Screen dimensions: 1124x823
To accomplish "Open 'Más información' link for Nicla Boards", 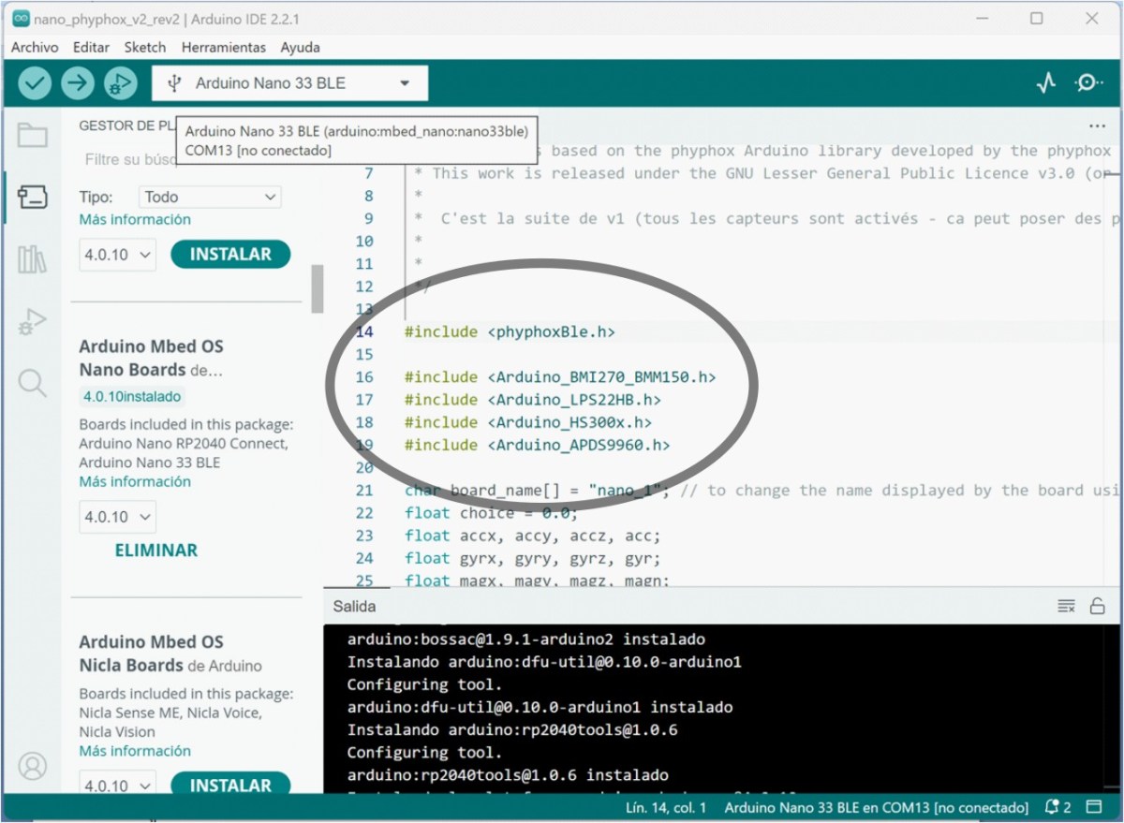I will click(135, 751).
